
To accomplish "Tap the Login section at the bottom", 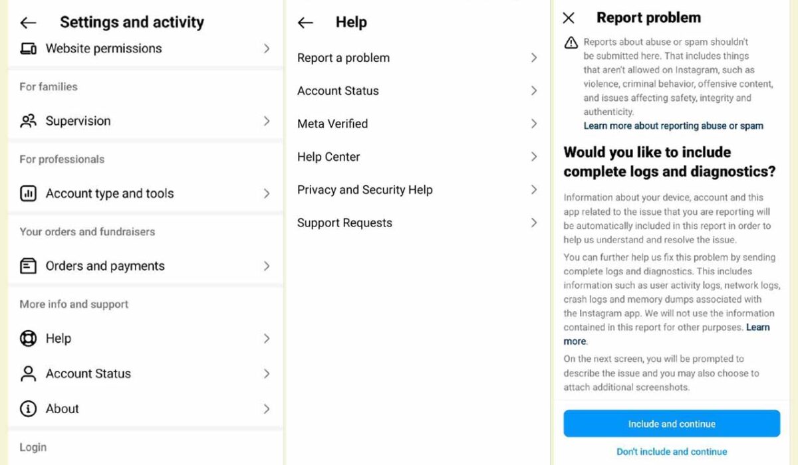I will tap(33, 447).
